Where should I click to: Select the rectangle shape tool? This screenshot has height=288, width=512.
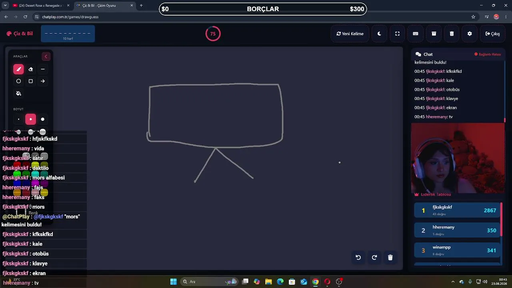(x=30, y=81)
